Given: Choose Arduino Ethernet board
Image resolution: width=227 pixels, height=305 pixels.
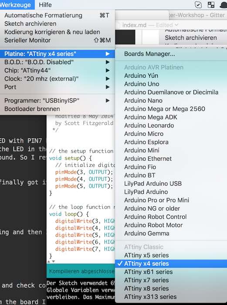Looking at the screenshot, I should tap(171, 159).
